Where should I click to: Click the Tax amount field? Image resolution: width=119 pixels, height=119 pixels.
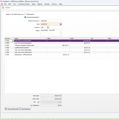tap(51, 102)
